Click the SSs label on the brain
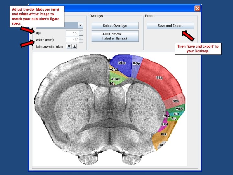 pyautogui.click(x=176, y=101)
